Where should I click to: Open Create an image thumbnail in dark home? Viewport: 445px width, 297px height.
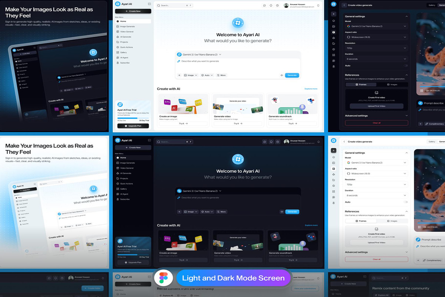coord(183,241)
